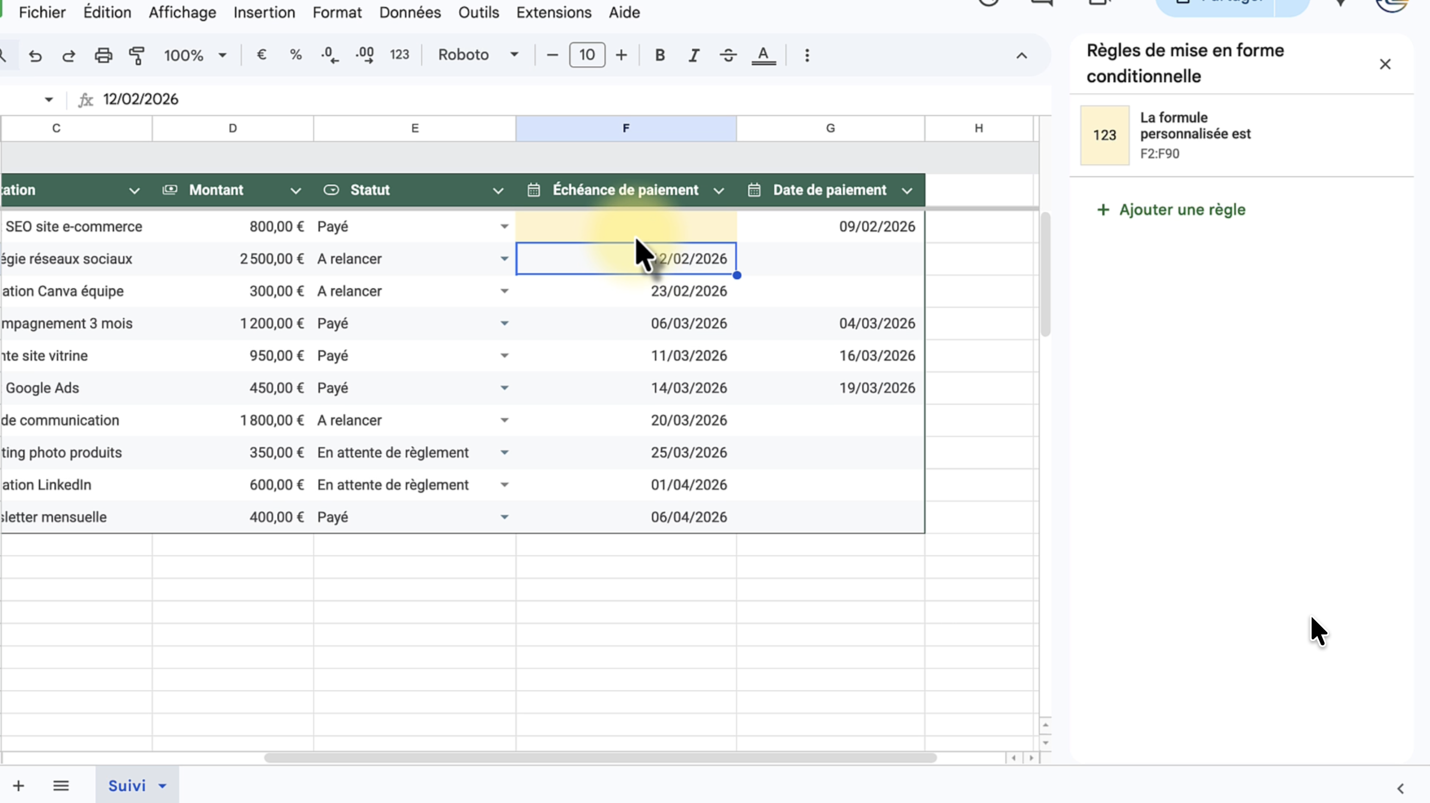The width and height of the screenshot is (1430, 803).
Task: Open the Roboto font dropdown
Action: pos(478,55)
